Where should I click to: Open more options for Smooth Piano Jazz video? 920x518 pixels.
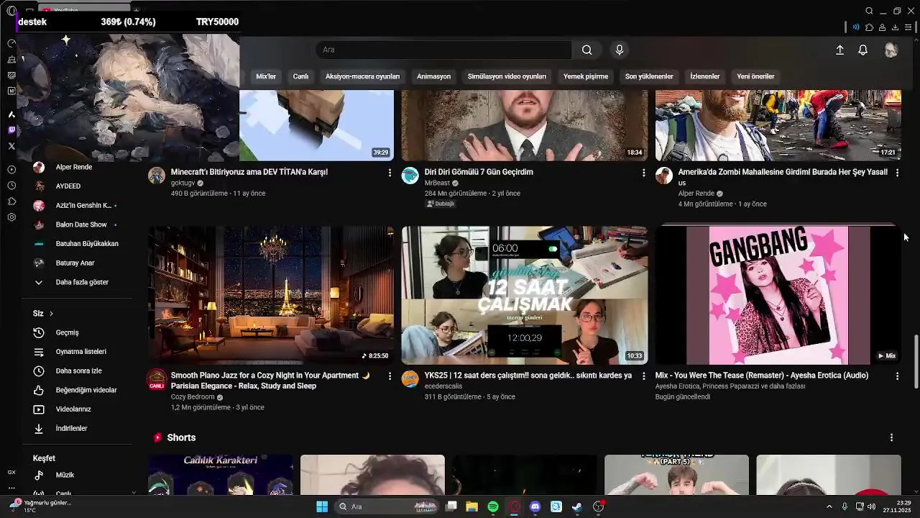(x=390, y=376)
